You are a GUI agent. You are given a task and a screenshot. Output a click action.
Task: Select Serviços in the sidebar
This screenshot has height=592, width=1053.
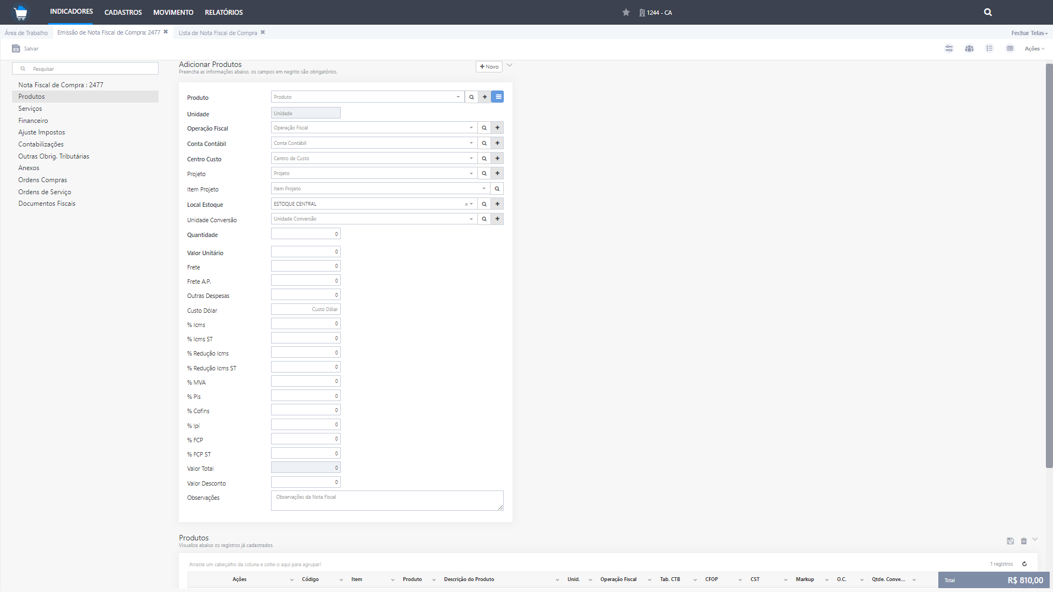click(30, 109)
